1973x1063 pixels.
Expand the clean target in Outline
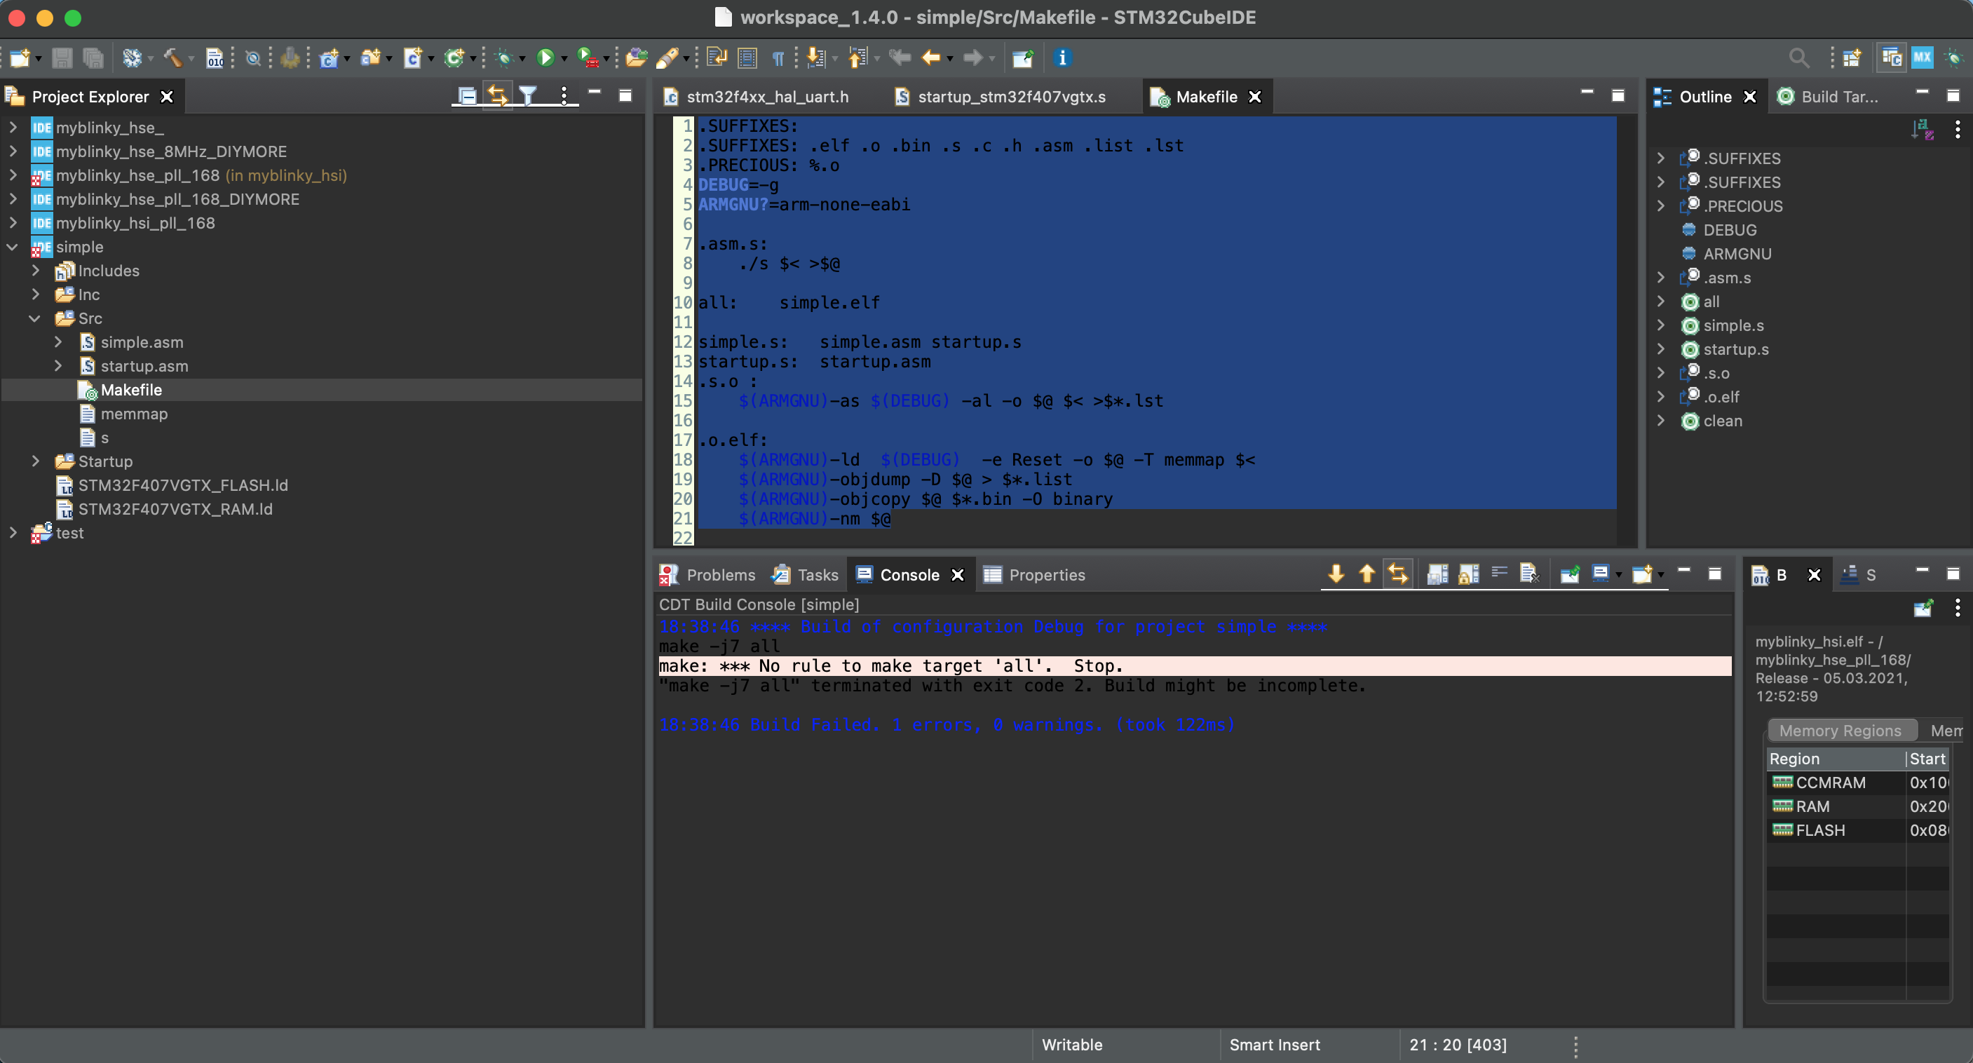click(x=1660, y=421)
